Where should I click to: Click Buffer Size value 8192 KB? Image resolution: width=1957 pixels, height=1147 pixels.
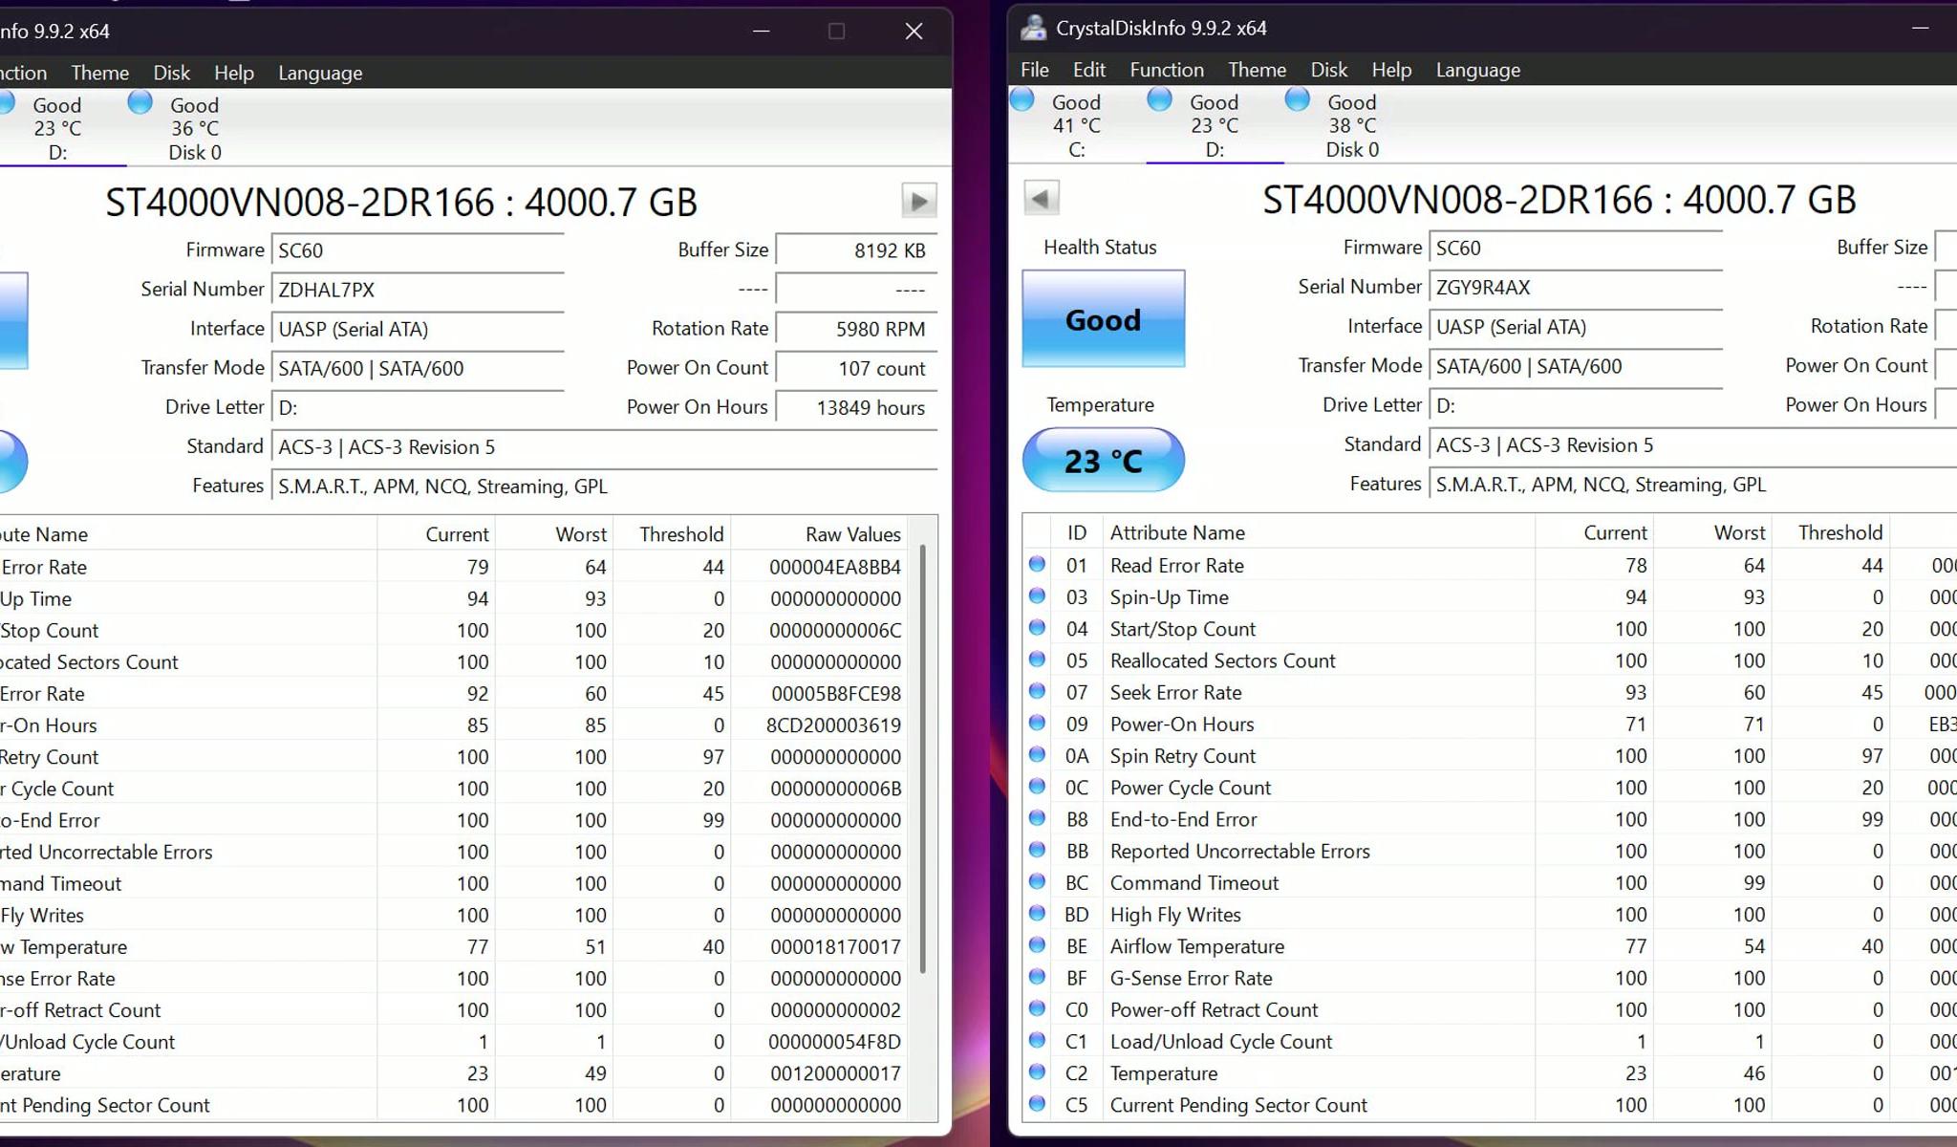point(856,250)
